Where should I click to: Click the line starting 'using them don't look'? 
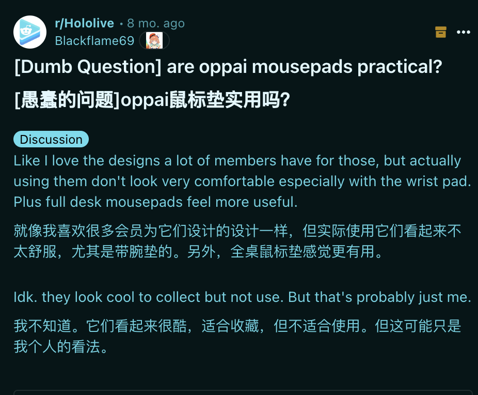point(242,181)
